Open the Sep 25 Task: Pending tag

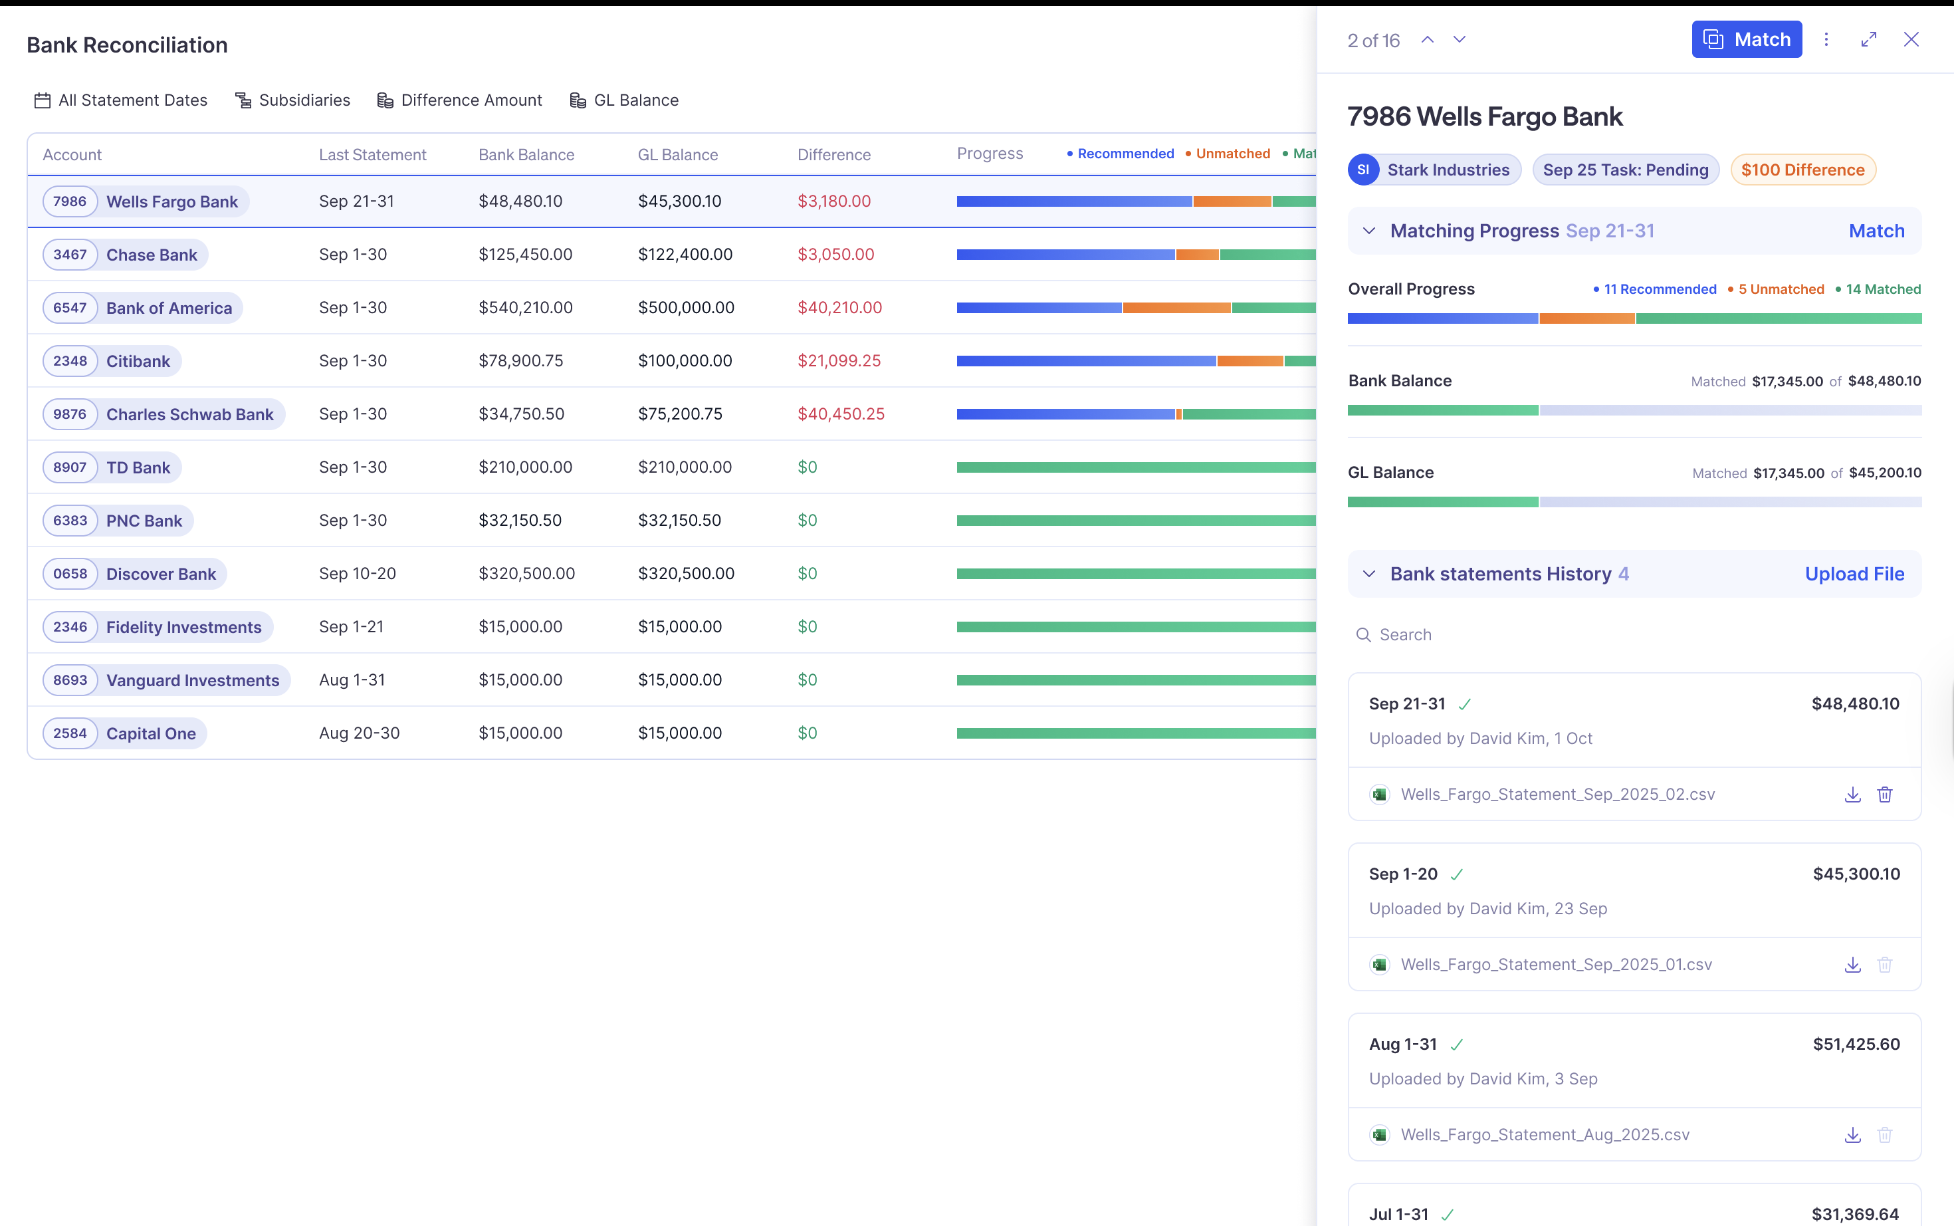coord(1625,170)
